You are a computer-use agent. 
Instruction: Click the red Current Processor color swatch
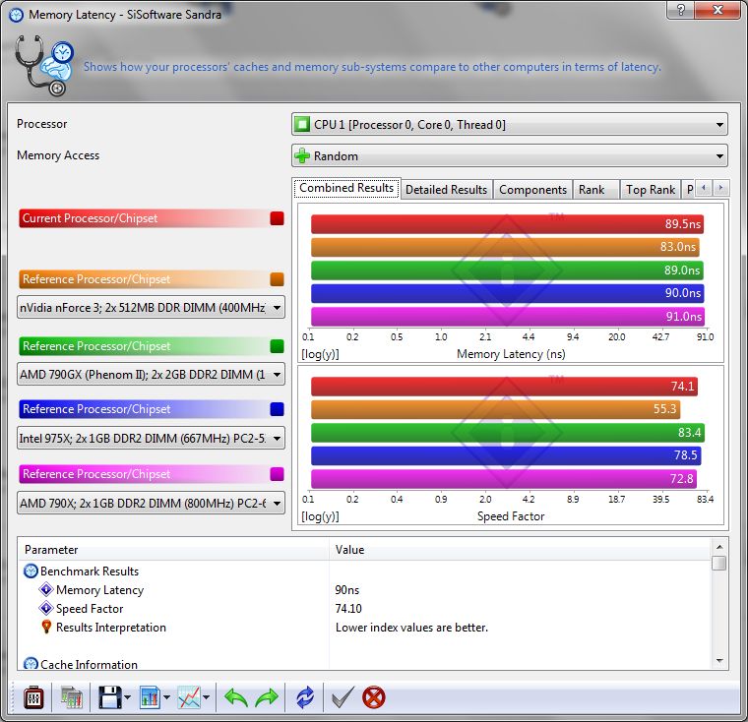pos(277,218)
